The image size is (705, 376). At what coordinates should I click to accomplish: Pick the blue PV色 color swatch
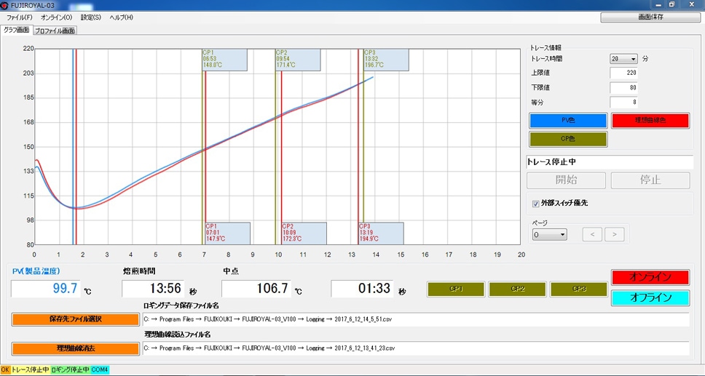point(568,121)
